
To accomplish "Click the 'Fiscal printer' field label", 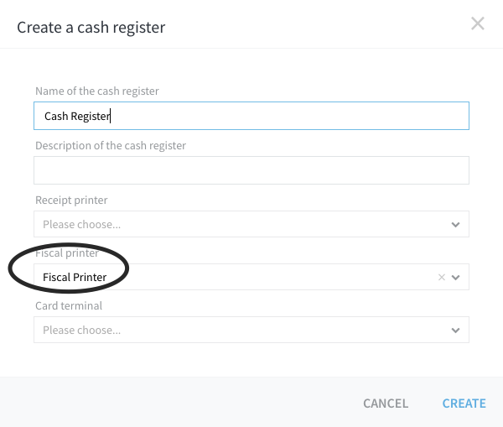I will click(x=67, y=253).
